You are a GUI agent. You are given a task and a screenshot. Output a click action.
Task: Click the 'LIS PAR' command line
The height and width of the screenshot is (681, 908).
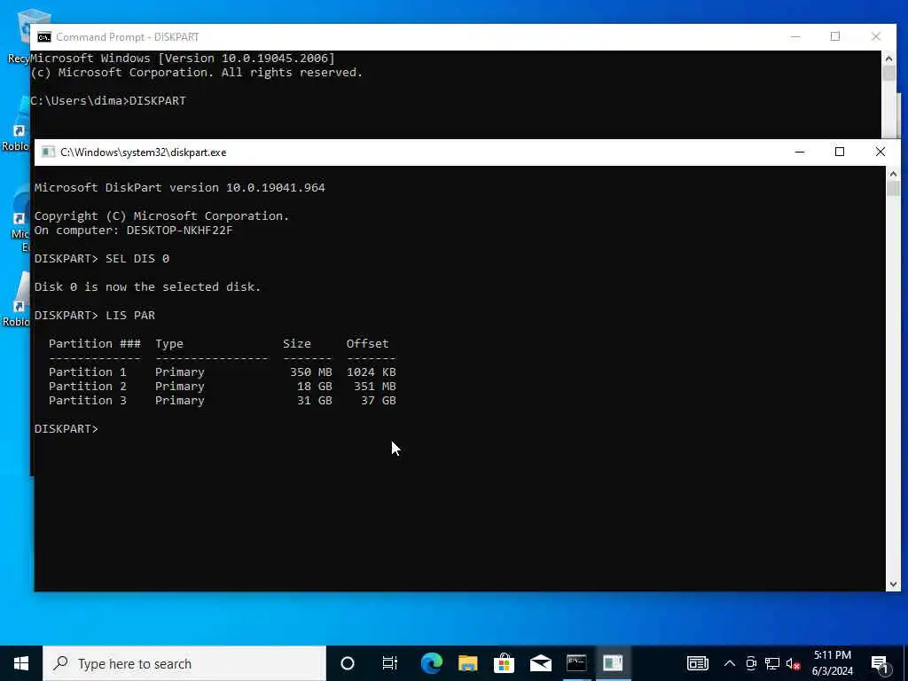coord(94,316)
